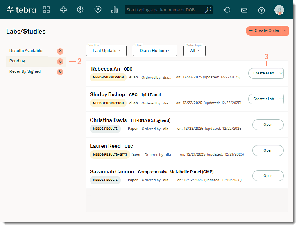This screenshot has height=228, width=299.
Task: Click patient name Lauren Reed
Action: click(105, 146)
